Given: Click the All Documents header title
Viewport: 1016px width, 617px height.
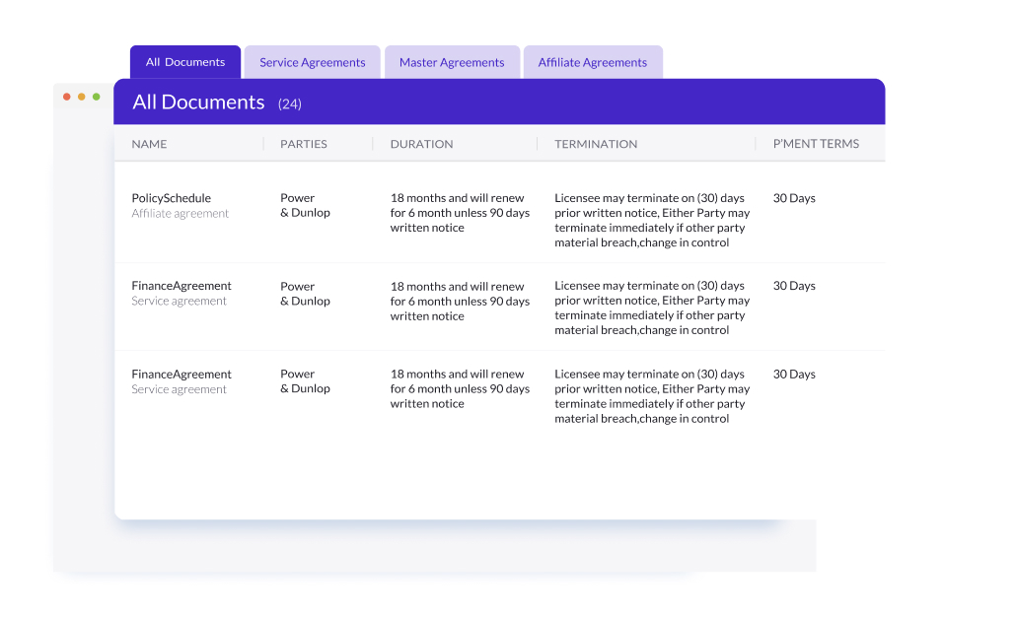Looking at the screenshot, I should coord(198,102).
